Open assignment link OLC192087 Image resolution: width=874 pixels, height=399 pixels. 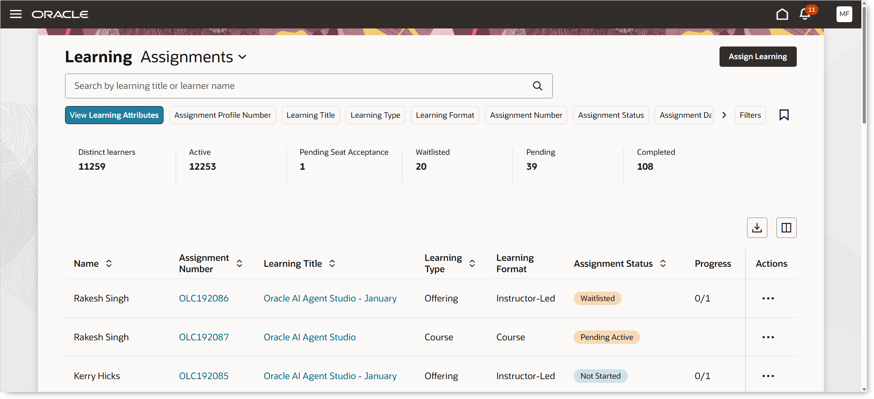(x=204, y=337)
